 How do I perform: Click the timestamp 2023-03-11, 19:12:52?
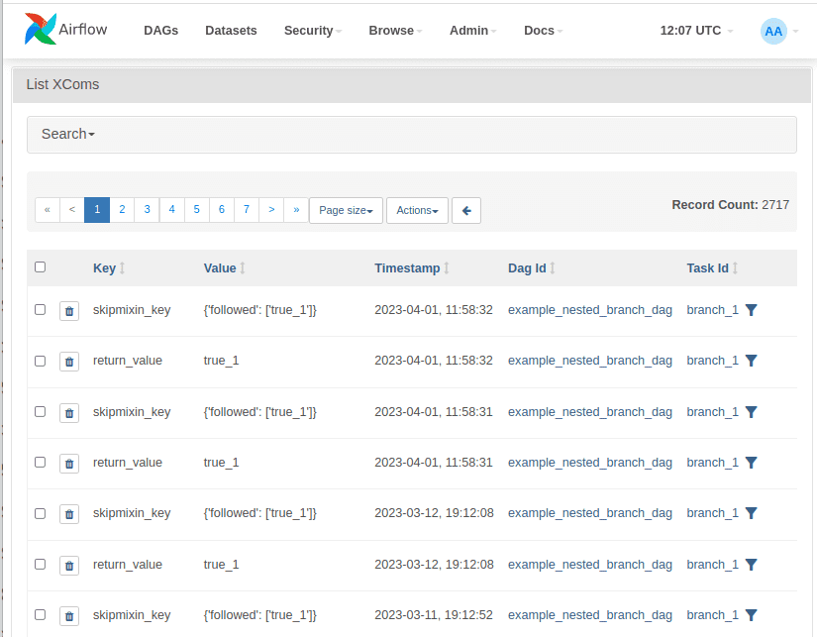(434, 615)
